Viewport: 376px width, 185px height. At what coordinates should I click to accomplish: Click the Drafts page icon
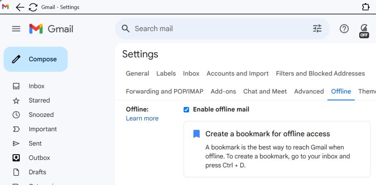[x=16, y=172]
